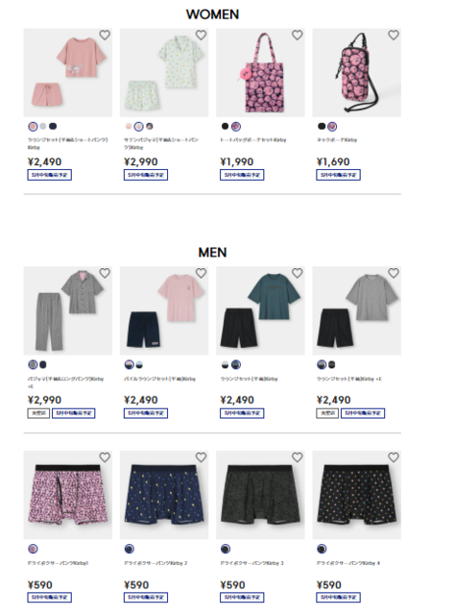Favorite the Kirby neck pouch
Screen dimensions: 454x615
pos(394,35)
